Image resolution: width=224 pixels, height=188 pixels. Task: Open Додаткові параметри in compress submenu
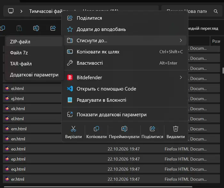pyautogui.click(x=34, y=75)
